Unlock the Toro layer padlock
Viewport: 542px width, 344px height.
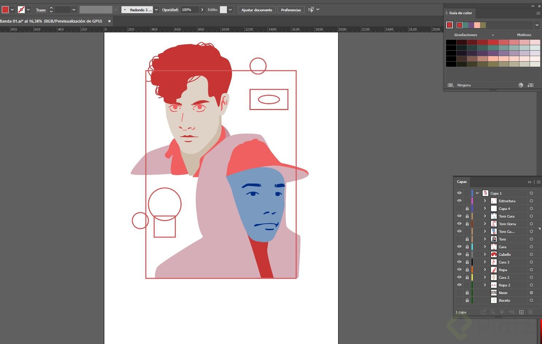[x=467, y=239]
